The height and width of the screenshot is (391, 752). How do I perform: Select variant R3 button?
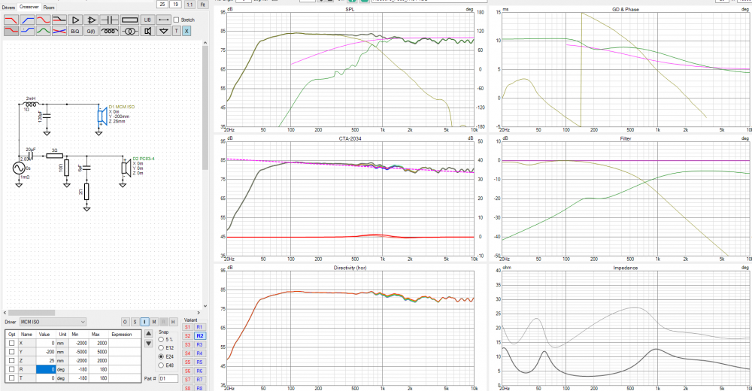200,344
